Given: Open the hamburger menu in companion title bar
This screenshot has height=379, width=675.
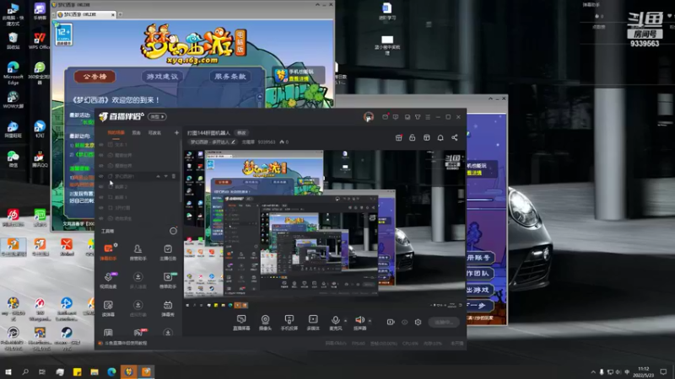Looking at the screenshot, I should (428, 117).
